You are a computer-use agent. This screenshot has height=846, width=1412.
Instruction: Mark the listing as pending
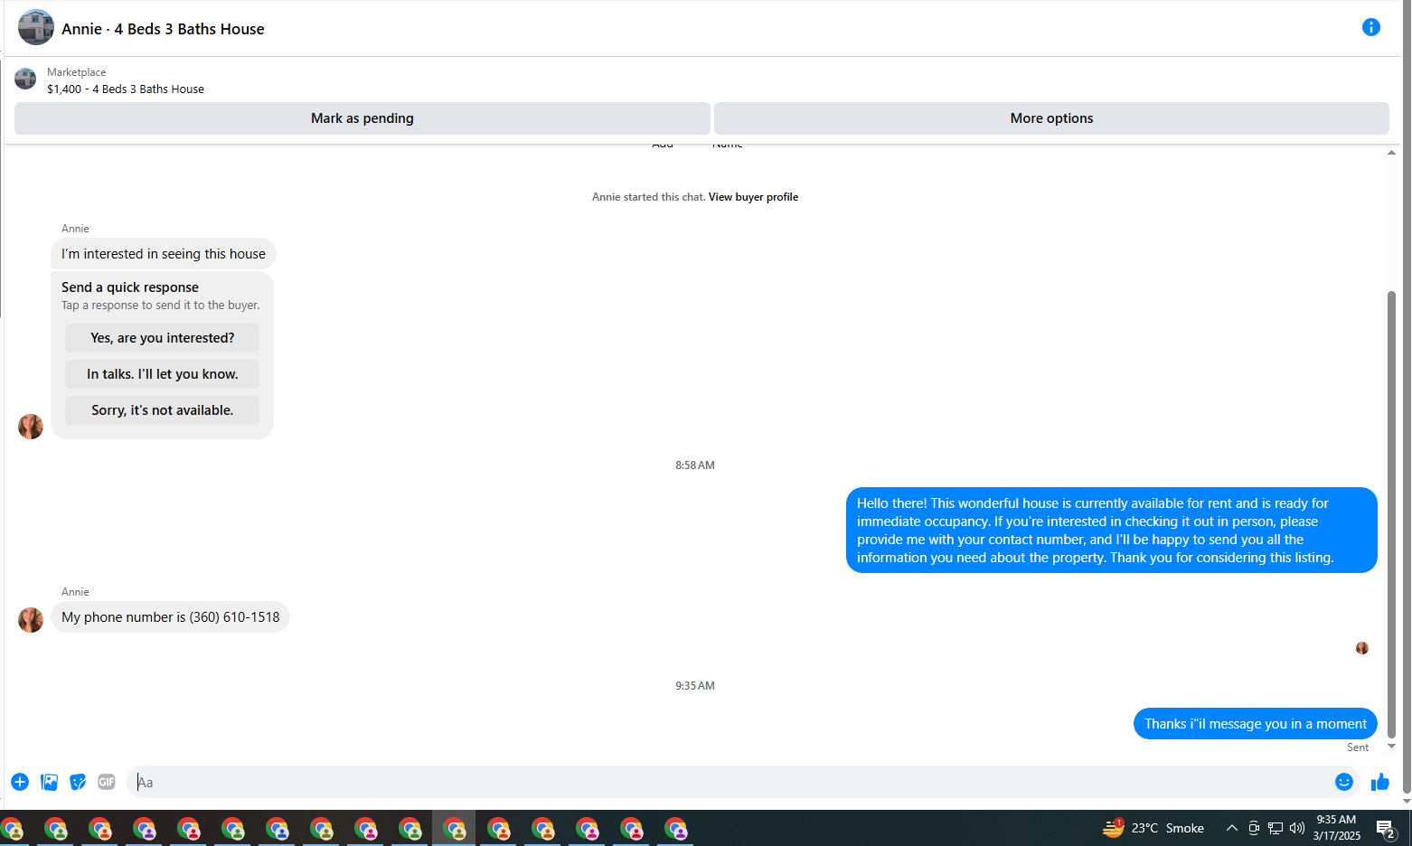[x=362, y=118]
